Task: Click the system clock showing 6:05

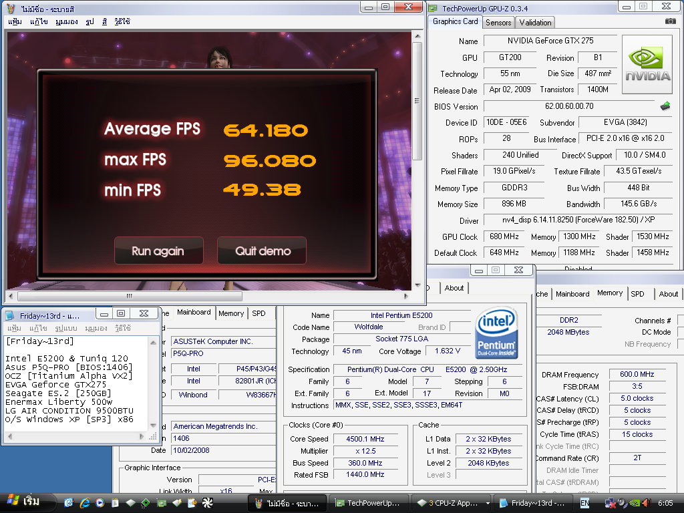Action: click(x=665, y=503)
